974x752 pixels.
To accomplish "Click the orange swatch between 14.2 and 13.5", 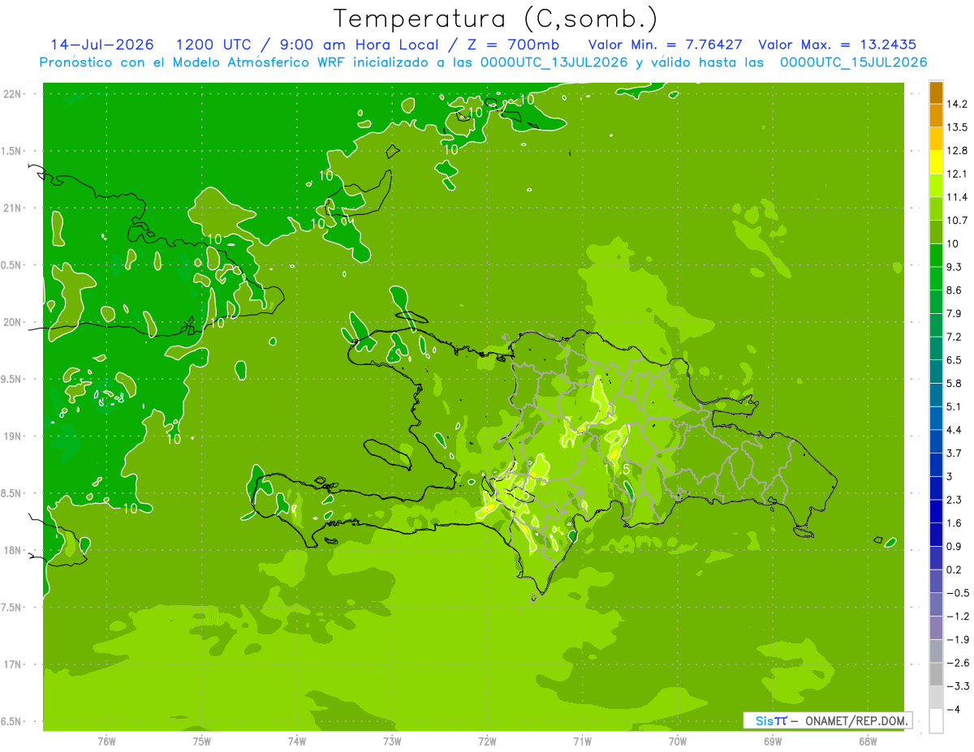I will point(936,116).
